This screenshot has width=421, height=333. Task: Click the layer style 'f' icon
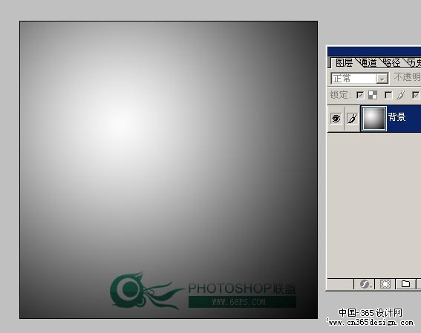tap(365, 283)
